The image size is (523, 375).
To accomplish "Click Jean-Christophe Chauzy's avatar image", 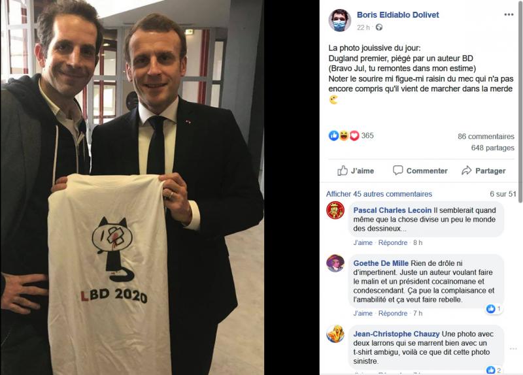I will point(335,334).
